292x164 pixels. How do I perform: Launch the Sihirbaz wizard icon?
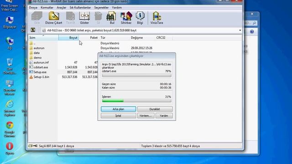coord(126,18)
